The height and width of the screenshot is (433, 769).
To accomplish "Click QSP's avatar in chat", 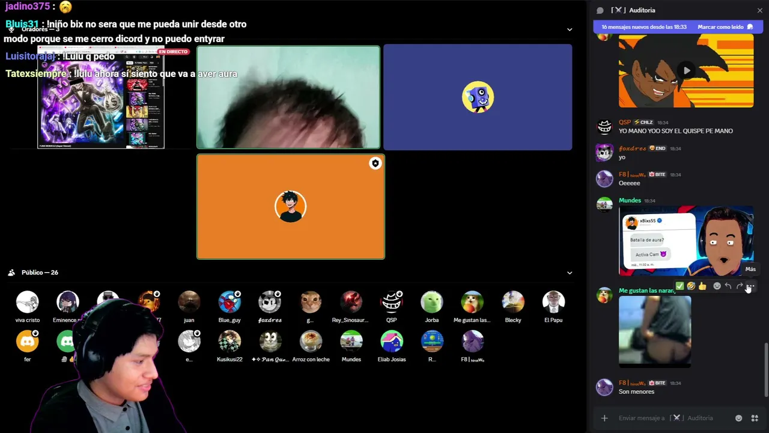I will [x=604, y=127].
